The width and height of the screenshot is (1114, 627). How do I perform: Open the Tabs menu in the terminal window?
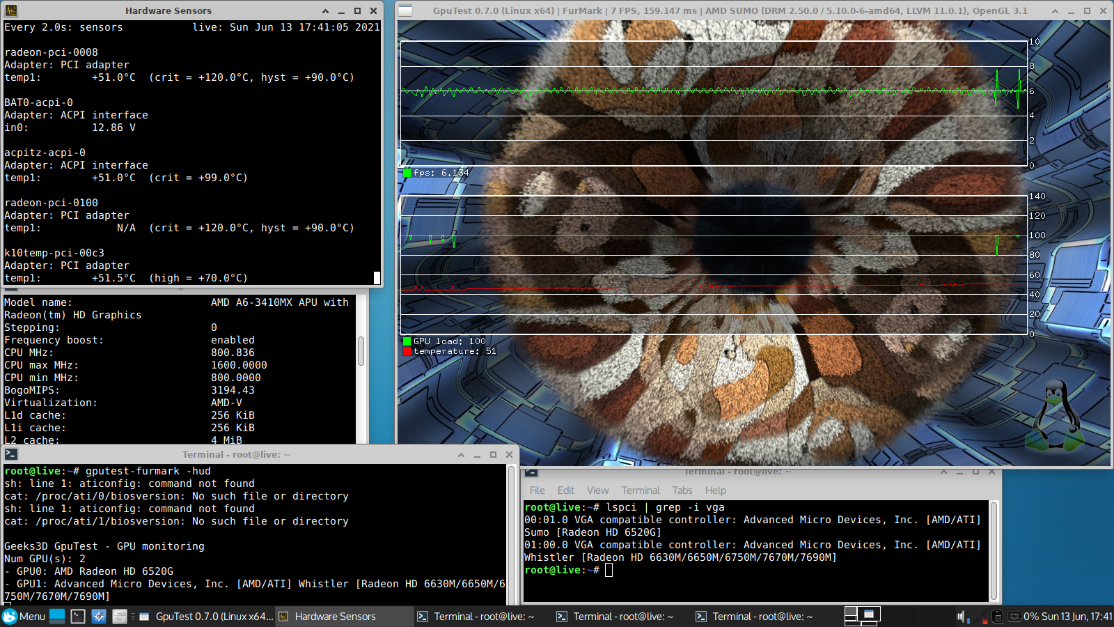click(x=682, y=490)
